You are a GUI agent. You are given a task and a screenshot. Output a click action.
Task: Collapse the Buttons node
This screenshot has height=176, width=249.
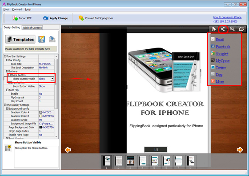[7, 71]
